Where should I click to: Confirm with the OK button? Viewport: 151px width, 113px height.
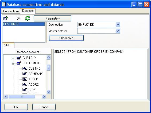coord(16,107)
